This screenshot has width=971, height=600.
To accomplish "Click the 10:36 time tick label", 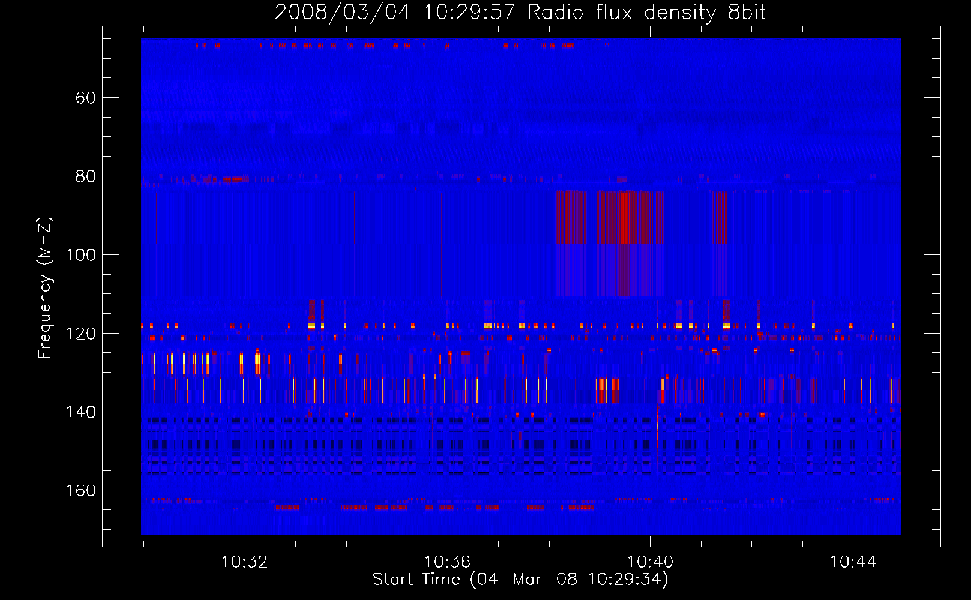I will click(448, 562).
